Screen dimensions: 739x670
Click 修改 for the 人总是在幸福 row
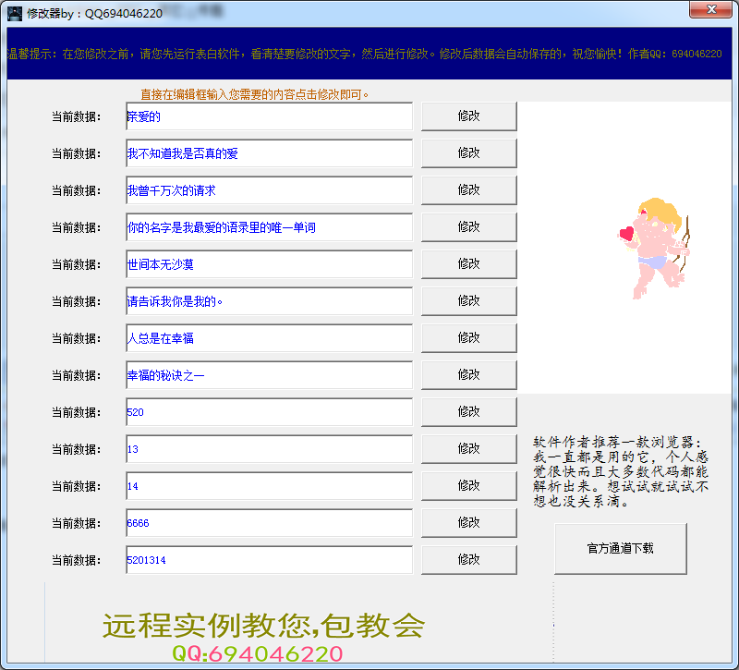(469, 337)
